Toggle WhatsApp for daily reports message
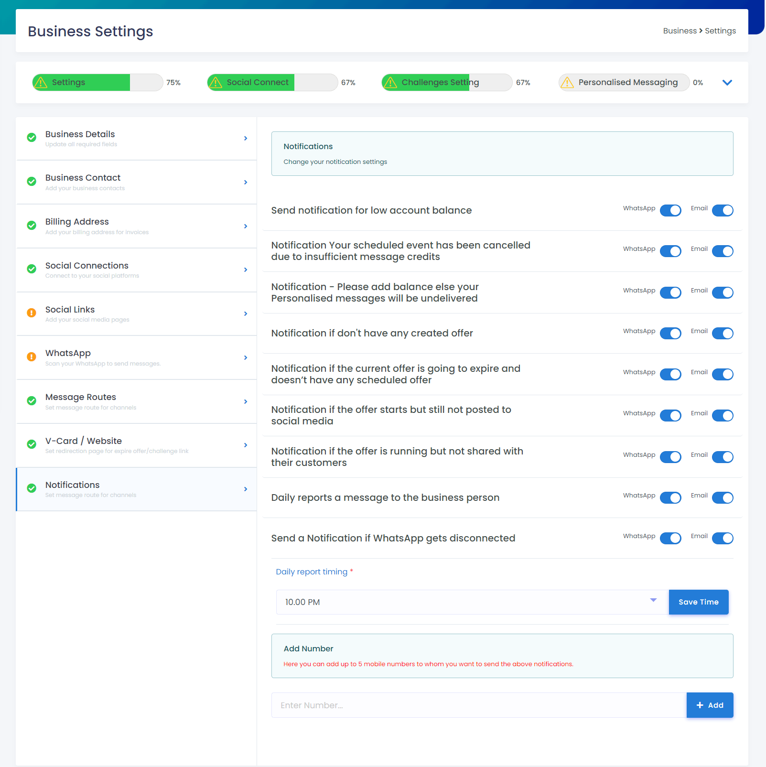This screenshot has width=766, height=767. pos(670,497)
